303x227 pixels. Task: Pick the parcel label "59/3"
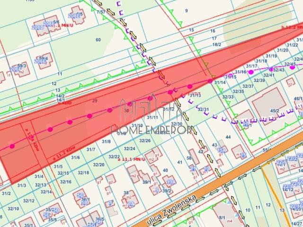coord(22,66)
